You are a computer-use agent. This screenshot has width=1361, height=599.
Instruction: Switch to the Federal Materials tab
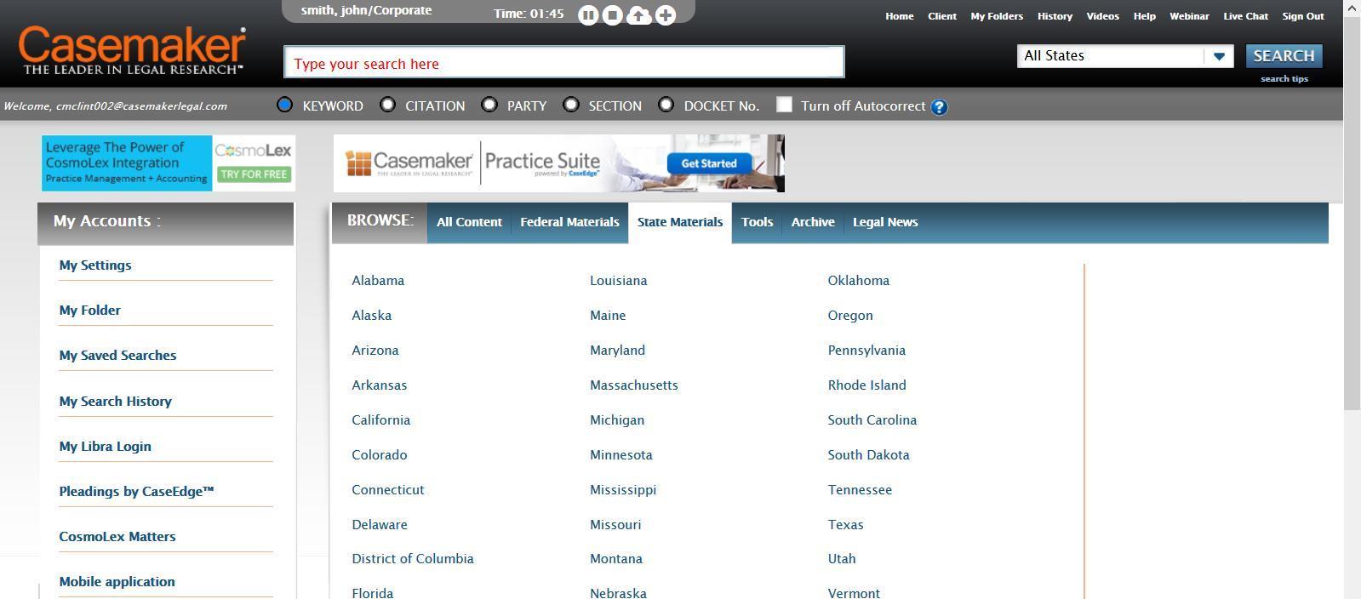point(569,222)
